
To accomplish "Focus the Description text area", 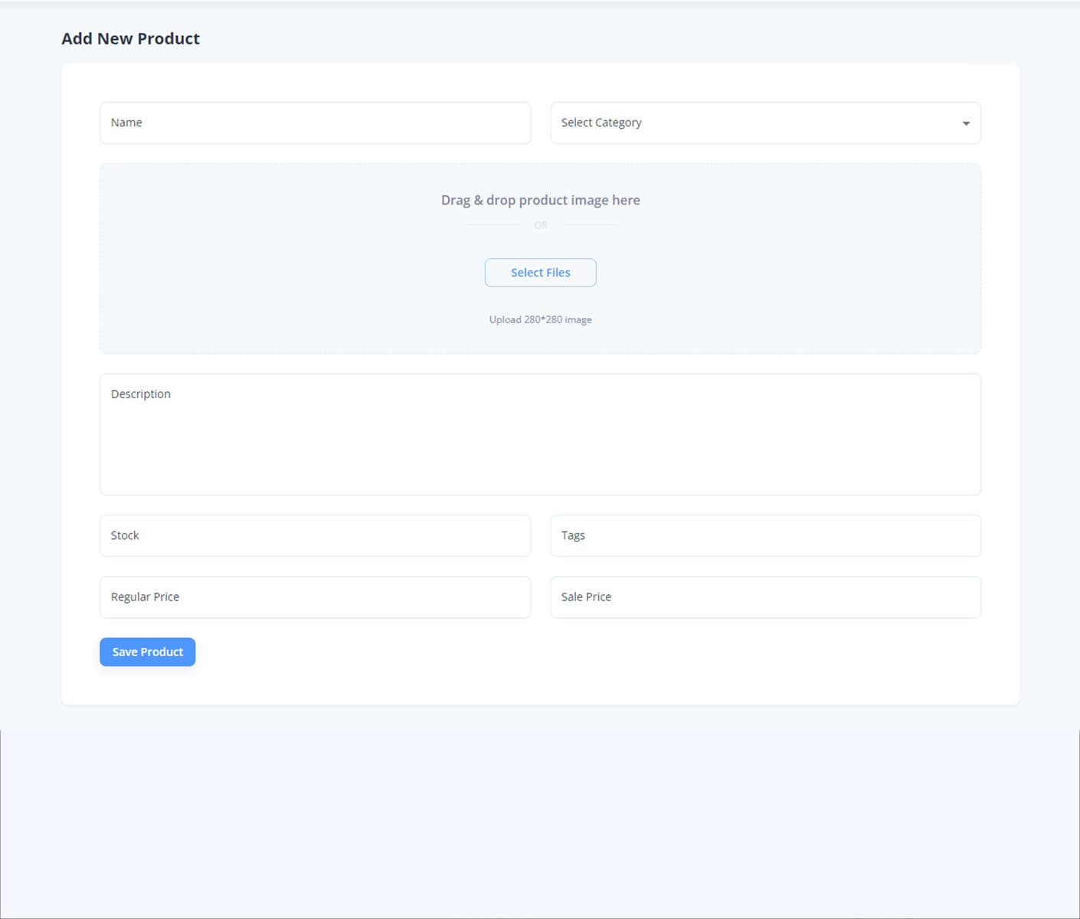I will [x=540, y=434].
